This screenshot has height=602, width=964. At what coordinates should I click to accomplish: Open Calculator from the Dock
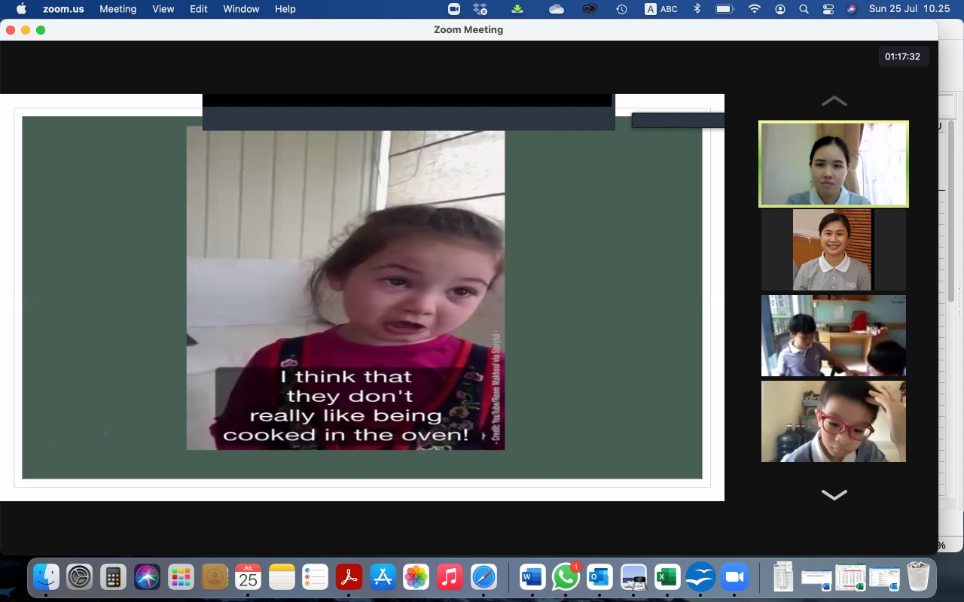click(113, 577)
